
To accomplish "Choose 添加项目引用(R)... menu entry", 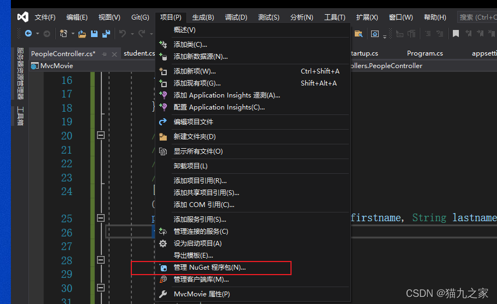I will point(253,181).
